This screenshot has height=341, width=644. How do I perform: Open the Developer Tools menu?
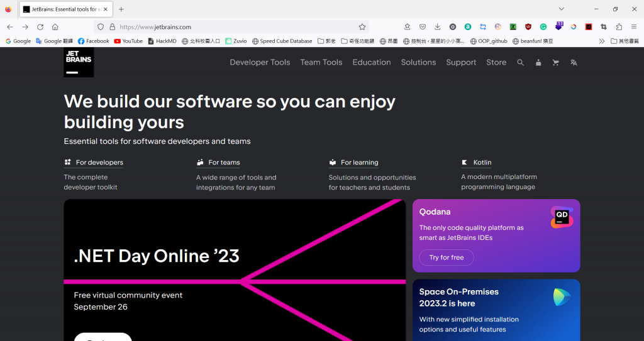260,62
